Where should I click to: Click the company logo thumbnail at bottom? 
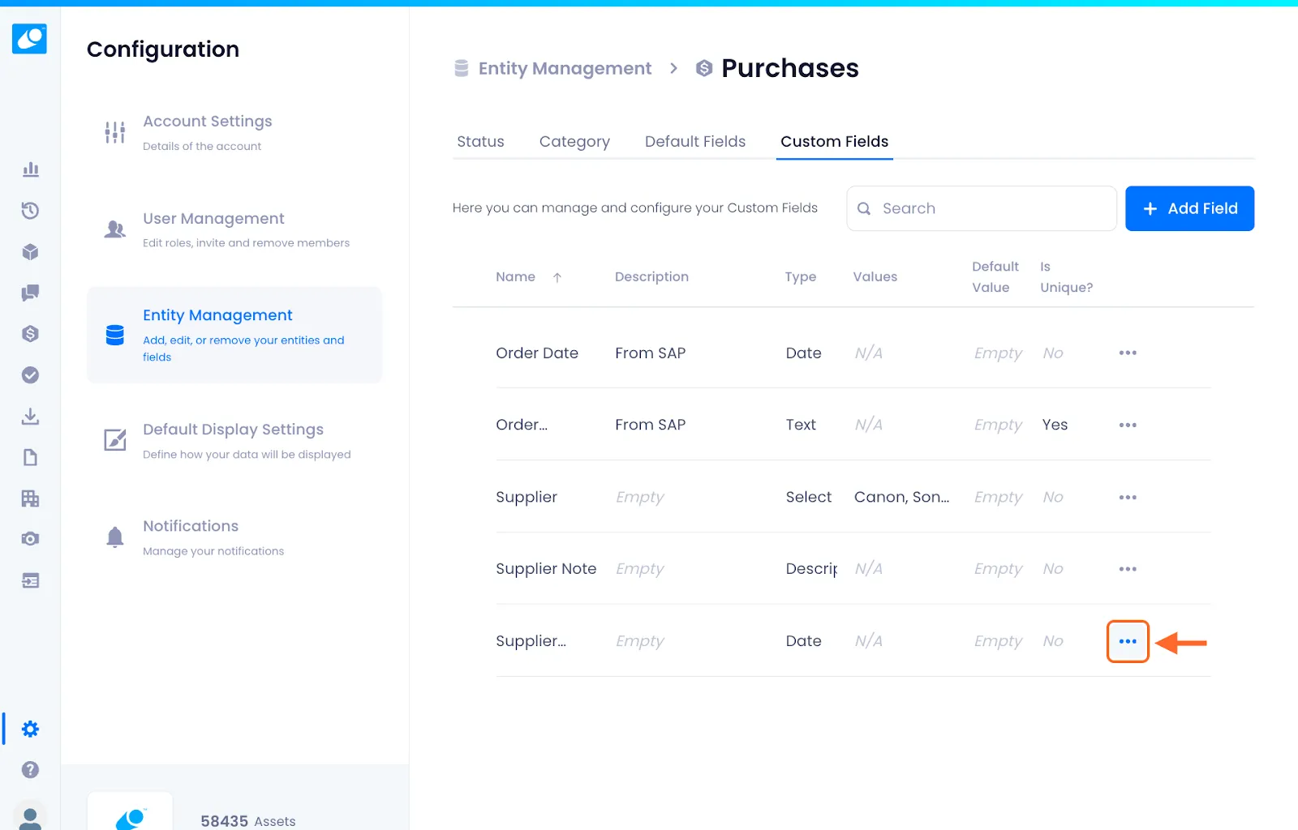(x=130, y=811)
